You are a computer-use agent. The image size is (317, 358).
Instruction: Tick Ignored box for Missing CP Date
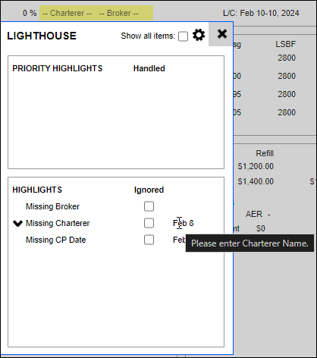click(x=149, y=240)
